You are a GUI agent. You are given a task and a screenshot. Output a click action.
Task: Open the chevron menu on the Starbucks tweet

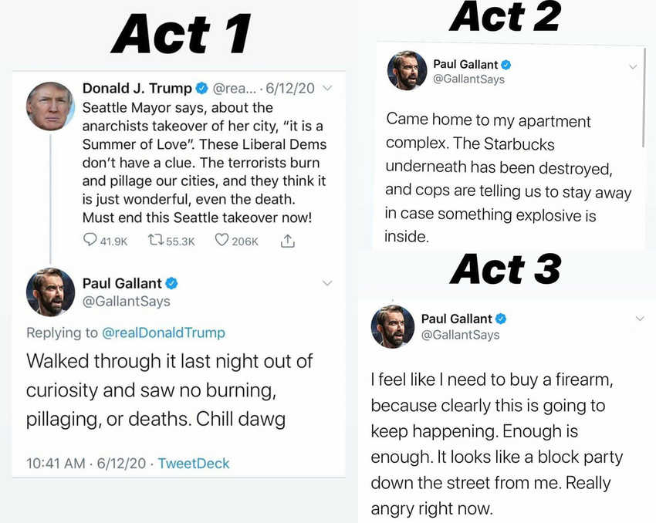[633, 66]
